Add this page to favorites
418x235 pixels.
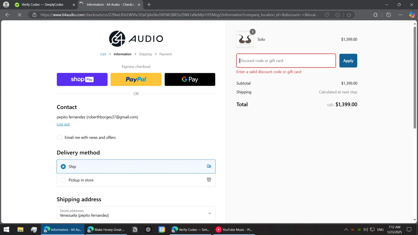pos(349,15)
